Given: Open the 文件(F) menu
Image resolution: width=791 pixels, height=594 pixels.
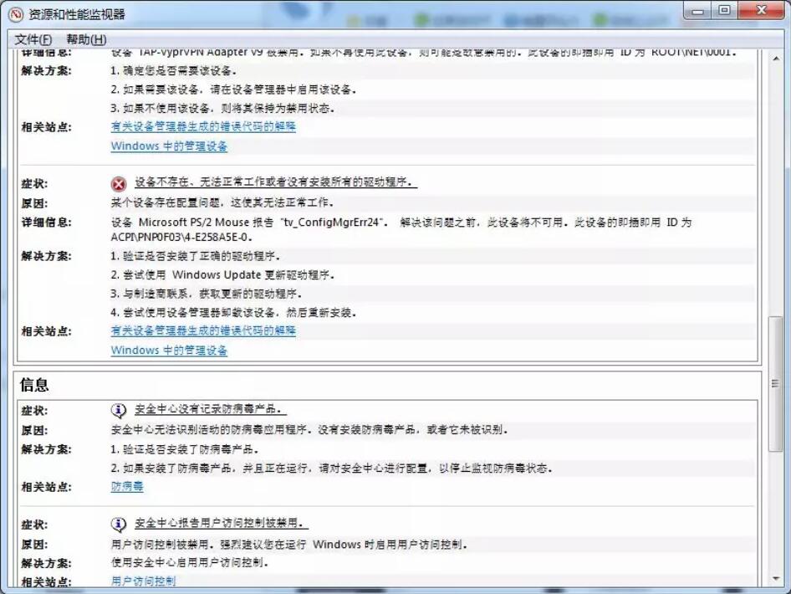Looking at the screenshot, I should 33,38.
